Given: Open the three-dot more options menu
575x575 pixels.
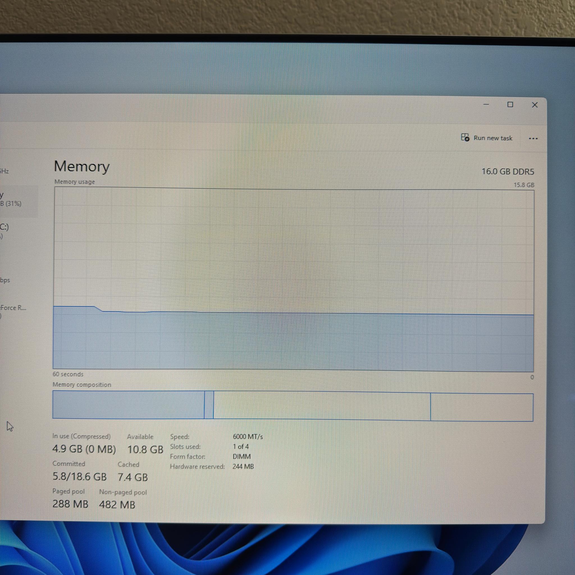Looking at the screenshot, I should 533,138.
